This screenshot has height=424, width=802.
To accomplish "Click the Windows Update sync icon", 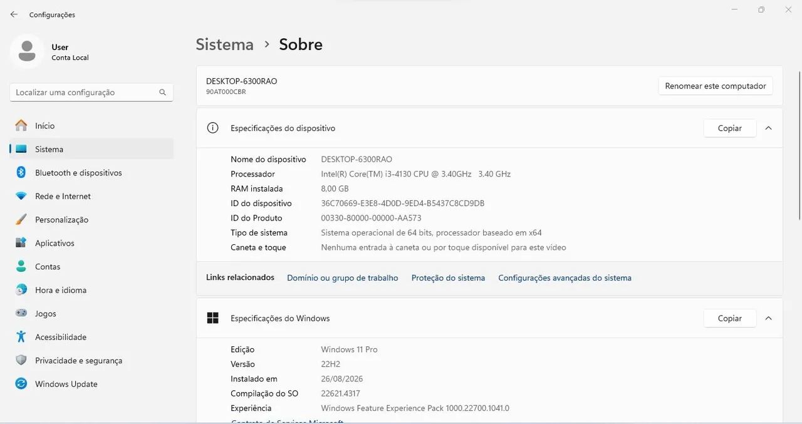I will (x=21, y=384).
